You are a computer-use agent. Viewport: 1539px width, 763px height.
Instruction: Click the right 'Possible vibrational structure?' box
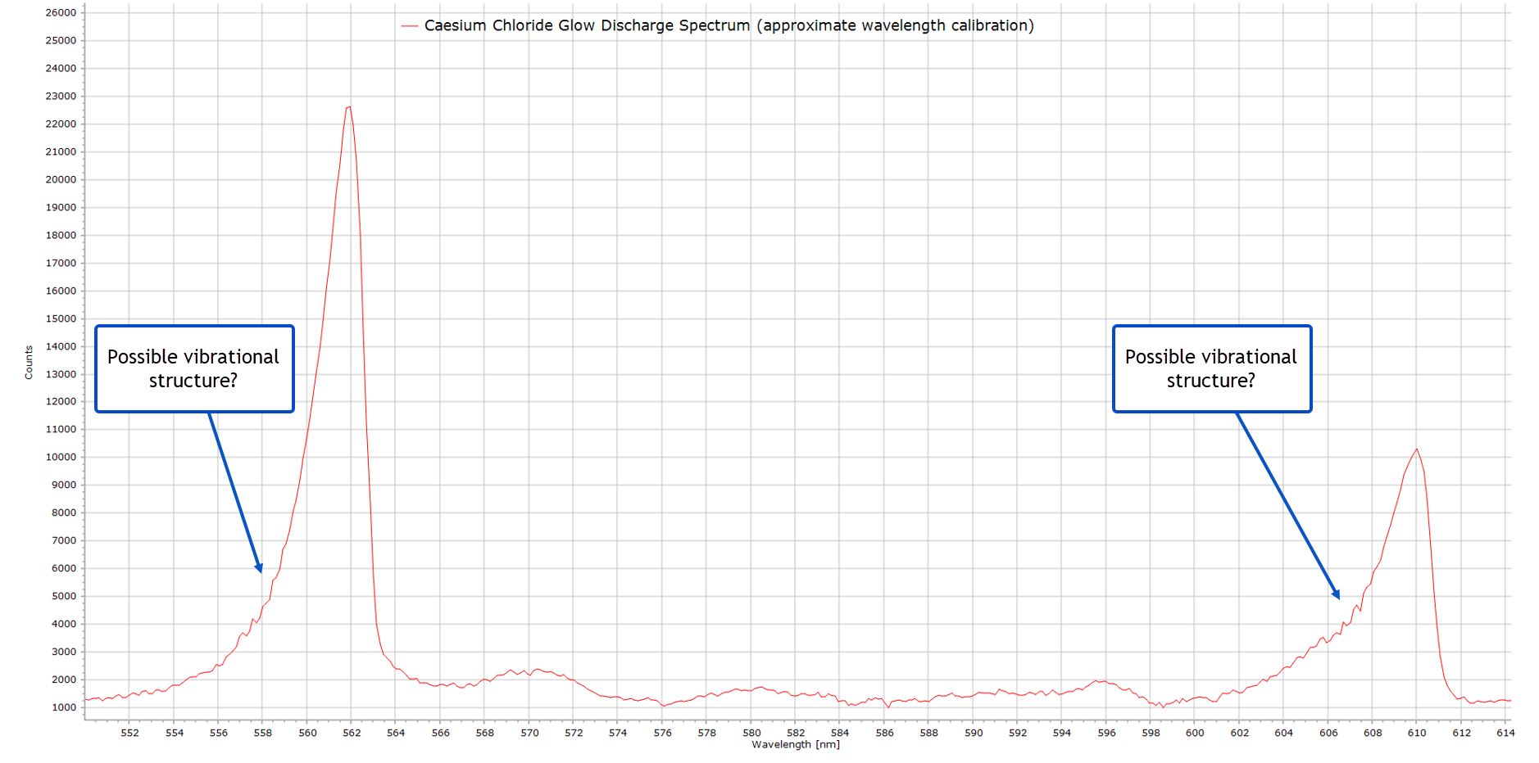click(1212, 368)
